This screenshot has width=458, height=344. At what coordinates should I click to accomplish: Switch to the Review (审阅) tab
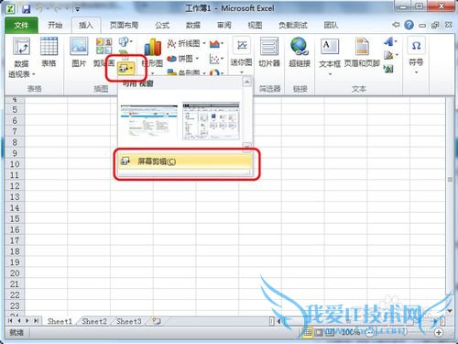point(224,25)
